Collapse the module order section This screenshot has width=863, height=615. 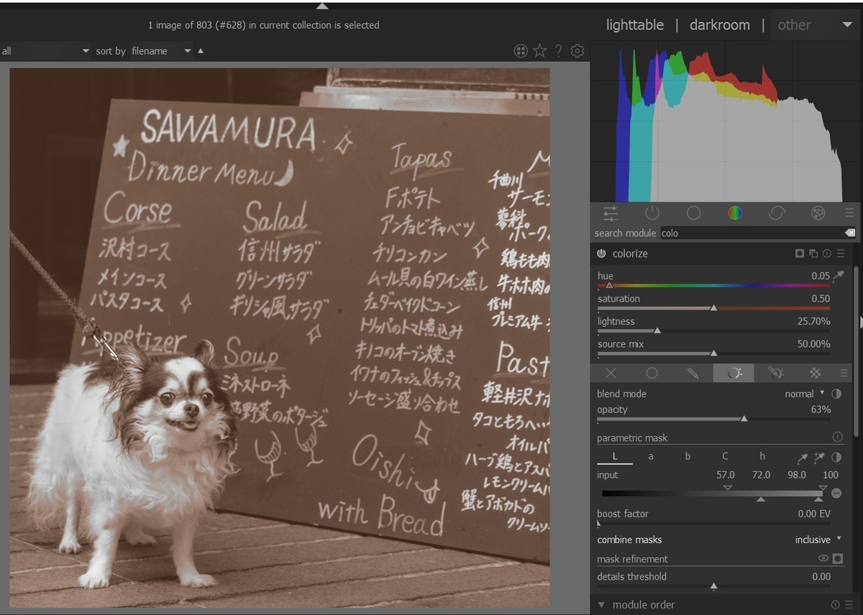point(601,605)
